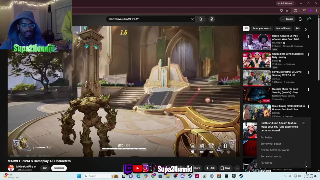Click the YouTube search magnifier button
Screen dimensions: 320x180
tap(200, 19)
